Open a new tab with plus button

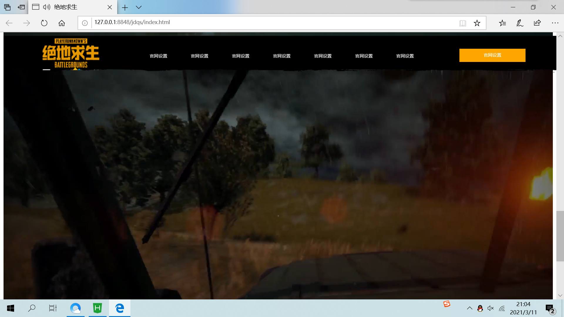point(125,7)
